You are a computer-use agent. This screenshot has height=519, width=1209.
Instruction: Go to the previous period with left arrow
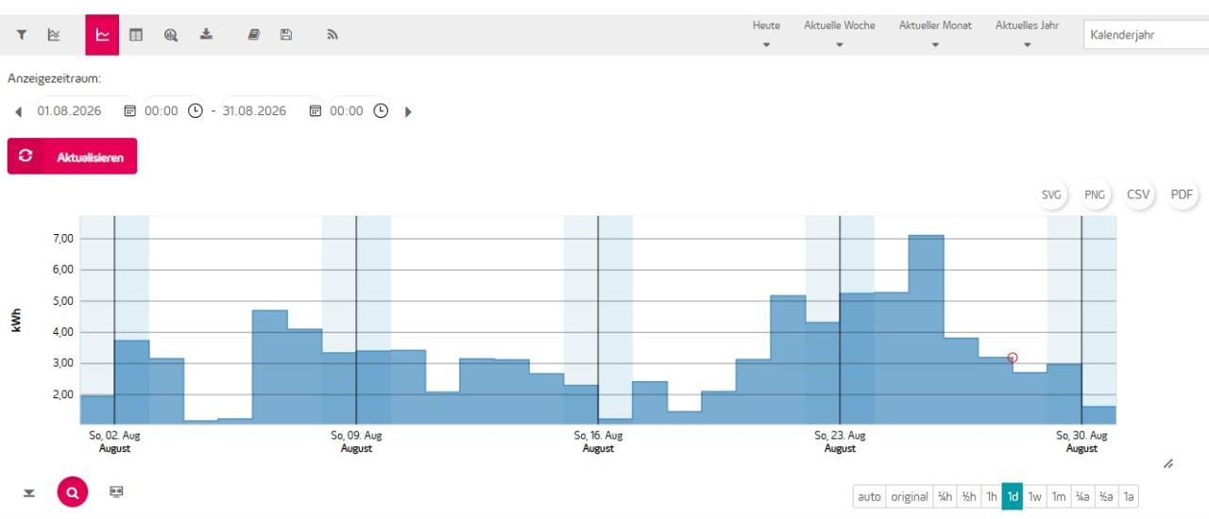pyautogui.click(x=19, y=111)
